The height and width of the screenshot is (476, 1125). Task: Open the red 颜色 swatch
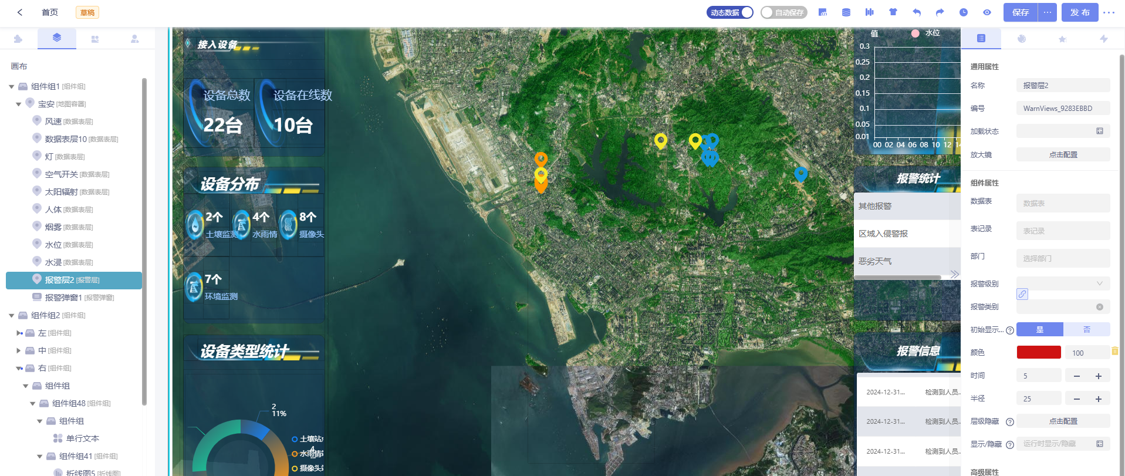coord(1039,352)
